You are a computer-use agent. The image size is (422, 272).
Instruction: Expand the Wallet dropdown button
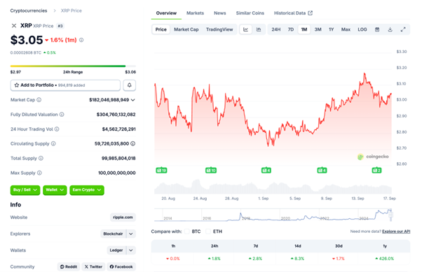tap(55, 189)
